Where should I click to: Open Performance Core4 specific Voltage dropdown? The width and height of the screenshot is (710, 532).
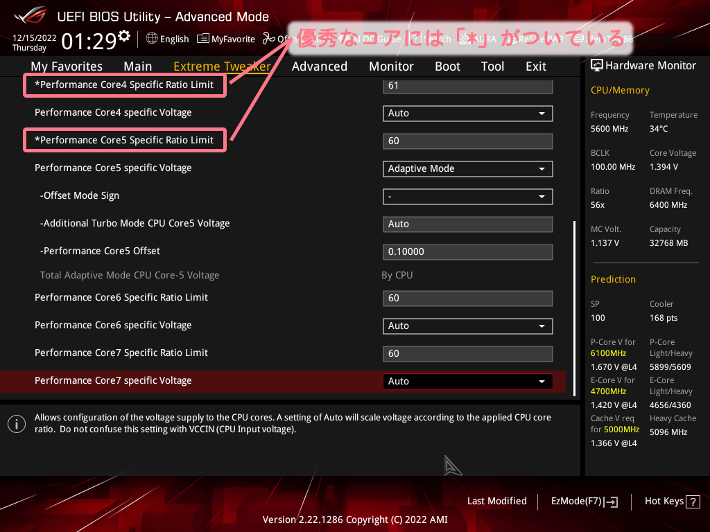tap(468, 113)
